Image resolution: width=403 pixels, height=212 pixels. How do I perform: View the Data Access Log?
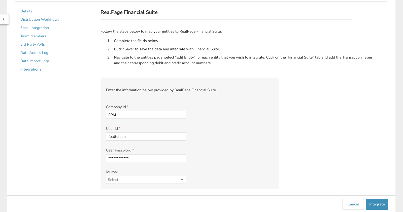34,53
